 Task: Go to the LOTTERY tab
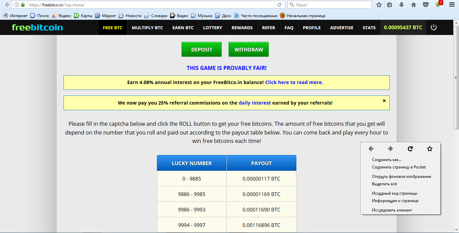point(212,28)
